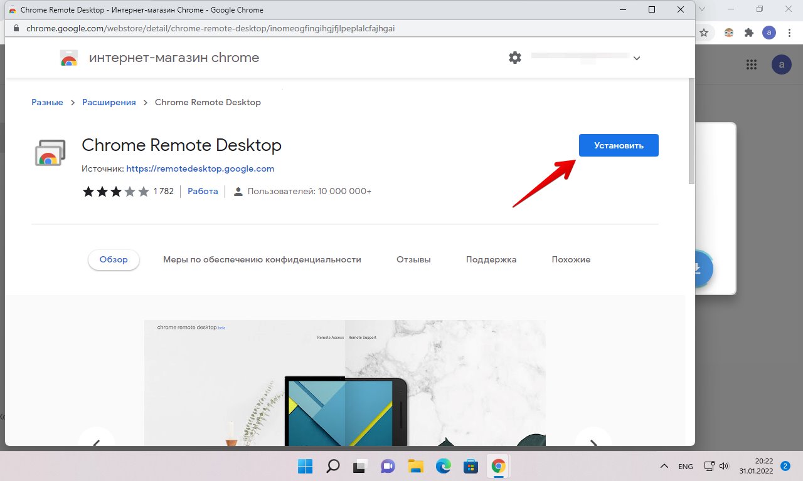Open Microsoft Store from the taskbar
This screenshot has width=803, height=481.
tap(471, 466)
